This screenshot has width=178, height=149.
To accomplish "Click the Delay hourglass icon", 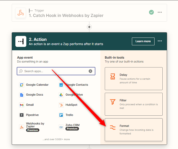I will pos(113,76).
